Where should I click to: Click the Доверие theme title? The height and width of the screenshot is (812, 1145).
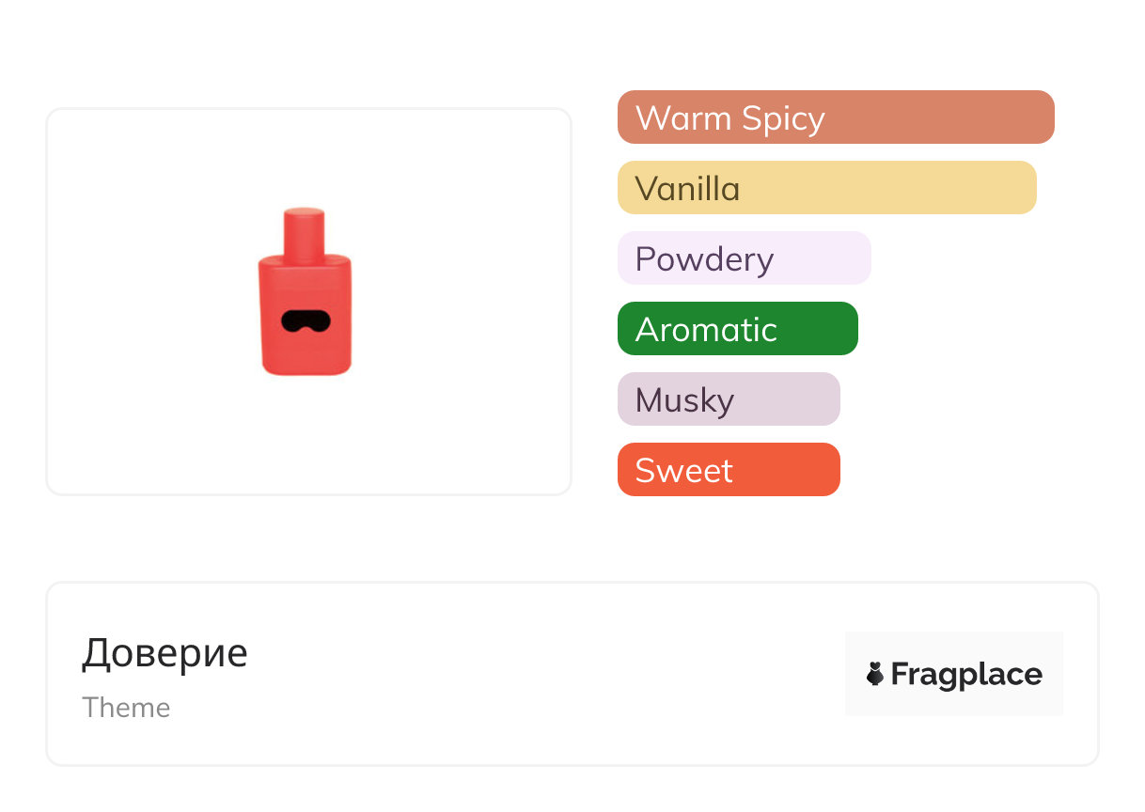pyautogui.click(x=165, y=653)
